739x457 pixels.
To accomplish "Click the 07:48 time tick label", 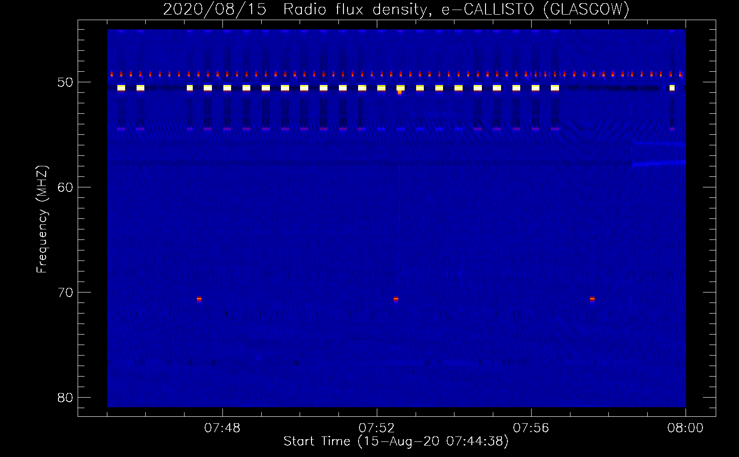I will 222,428.
